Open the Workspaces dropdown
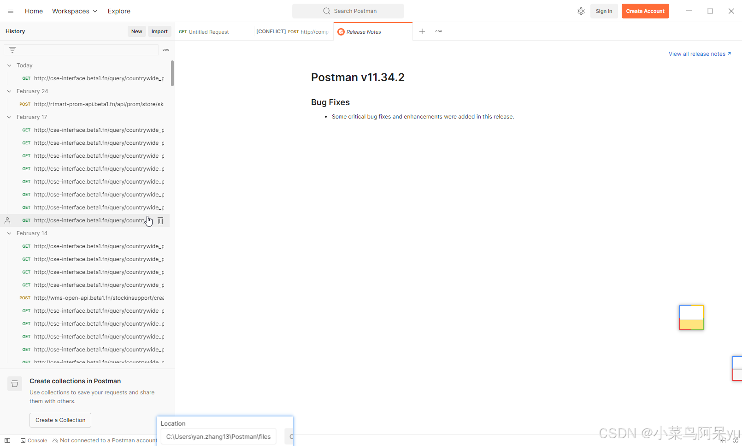This screenshot has width=742, height=446. 75,11
